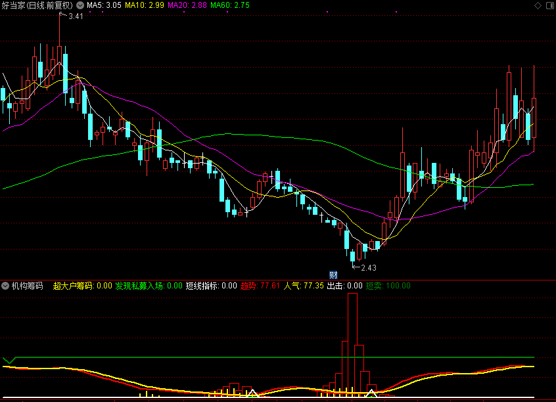
Task: Select the 好当家(日线,前复权) chart title
Action: click(37, 5)
